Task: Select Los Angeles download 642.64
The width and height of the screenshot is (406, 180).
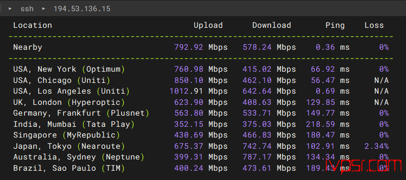Action: (x=257, y=91)
